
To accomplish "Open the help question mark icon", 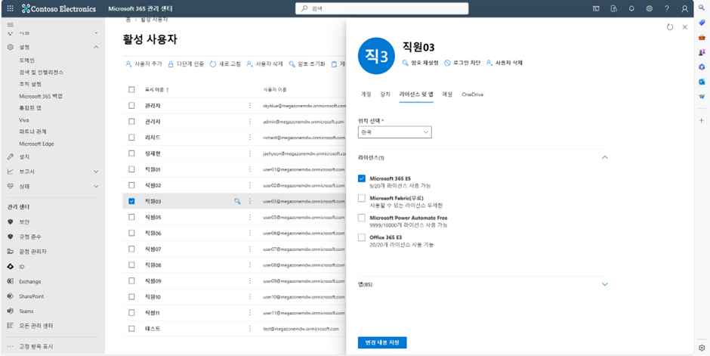I will 666,8.
